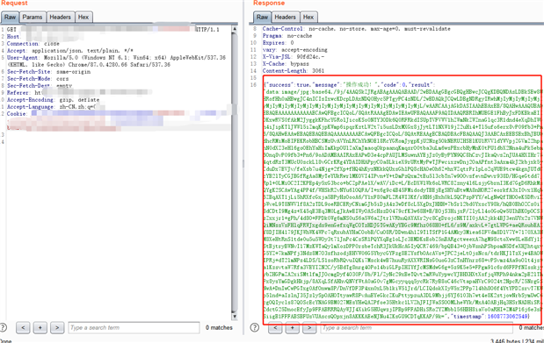Click the "success":true JSON text
Viewport: 544px width, 343px height.
pos(287,84)
